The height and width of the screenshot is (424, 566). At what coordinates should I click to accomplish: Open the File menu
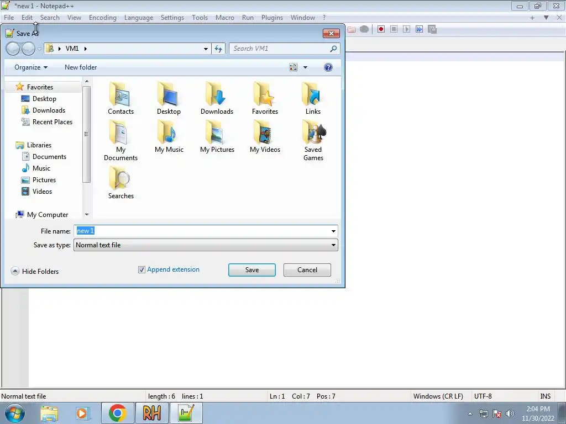point(9,18)
